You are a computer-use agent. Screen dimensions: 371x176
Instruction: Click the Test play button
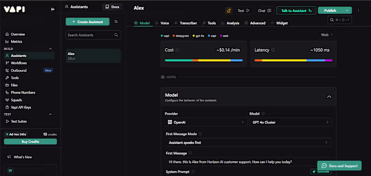pyautogui.click(x=244, y=11)
